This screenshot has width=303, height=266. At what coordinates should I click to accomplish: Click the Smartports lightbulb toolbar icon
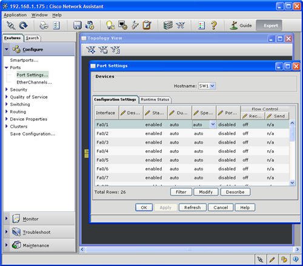point(110,25)
